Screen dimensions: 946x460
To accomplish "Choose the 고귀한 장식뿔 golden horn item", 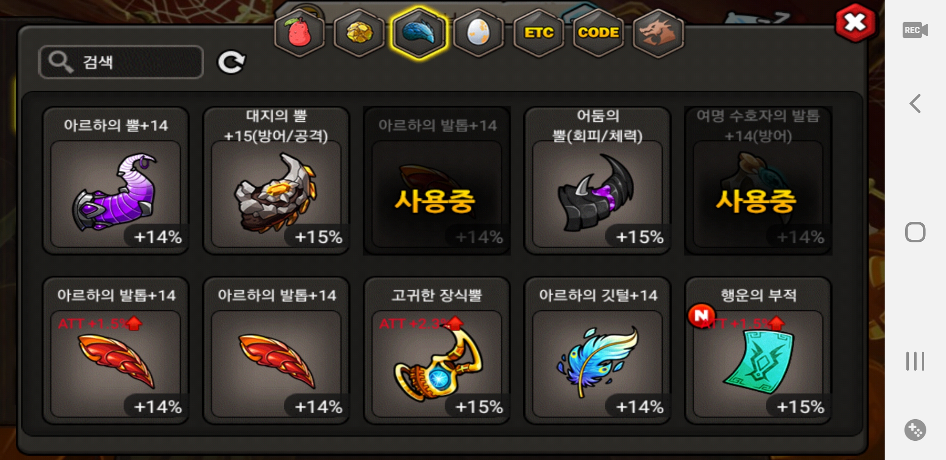I will (437, 351).
